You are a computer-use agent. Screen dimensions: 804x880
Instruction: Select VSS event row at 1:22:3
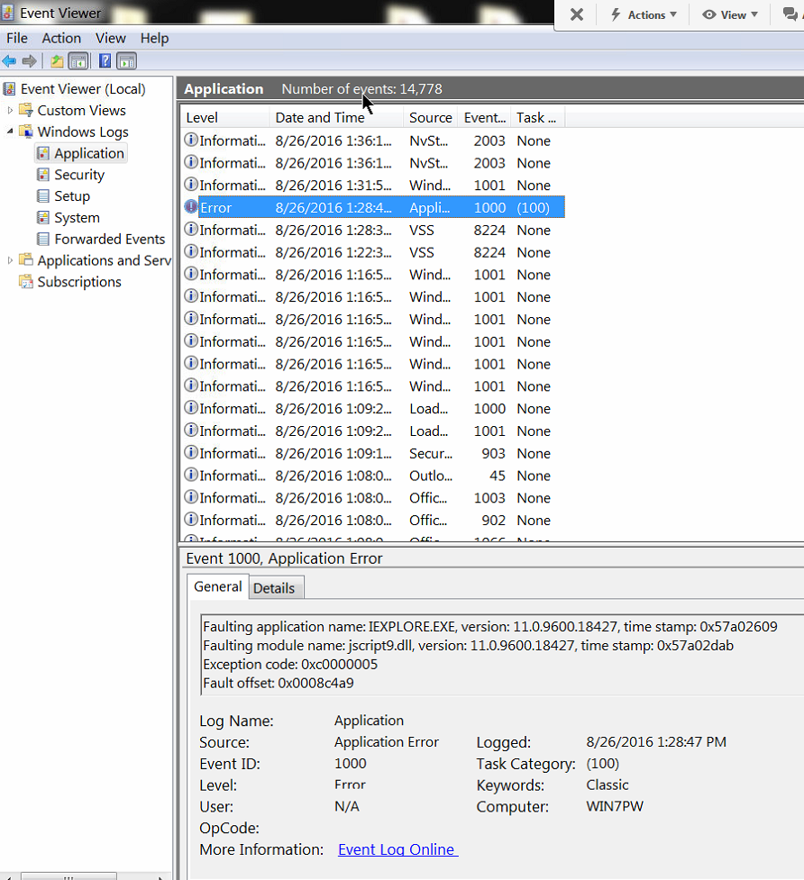tap(373, 252)
